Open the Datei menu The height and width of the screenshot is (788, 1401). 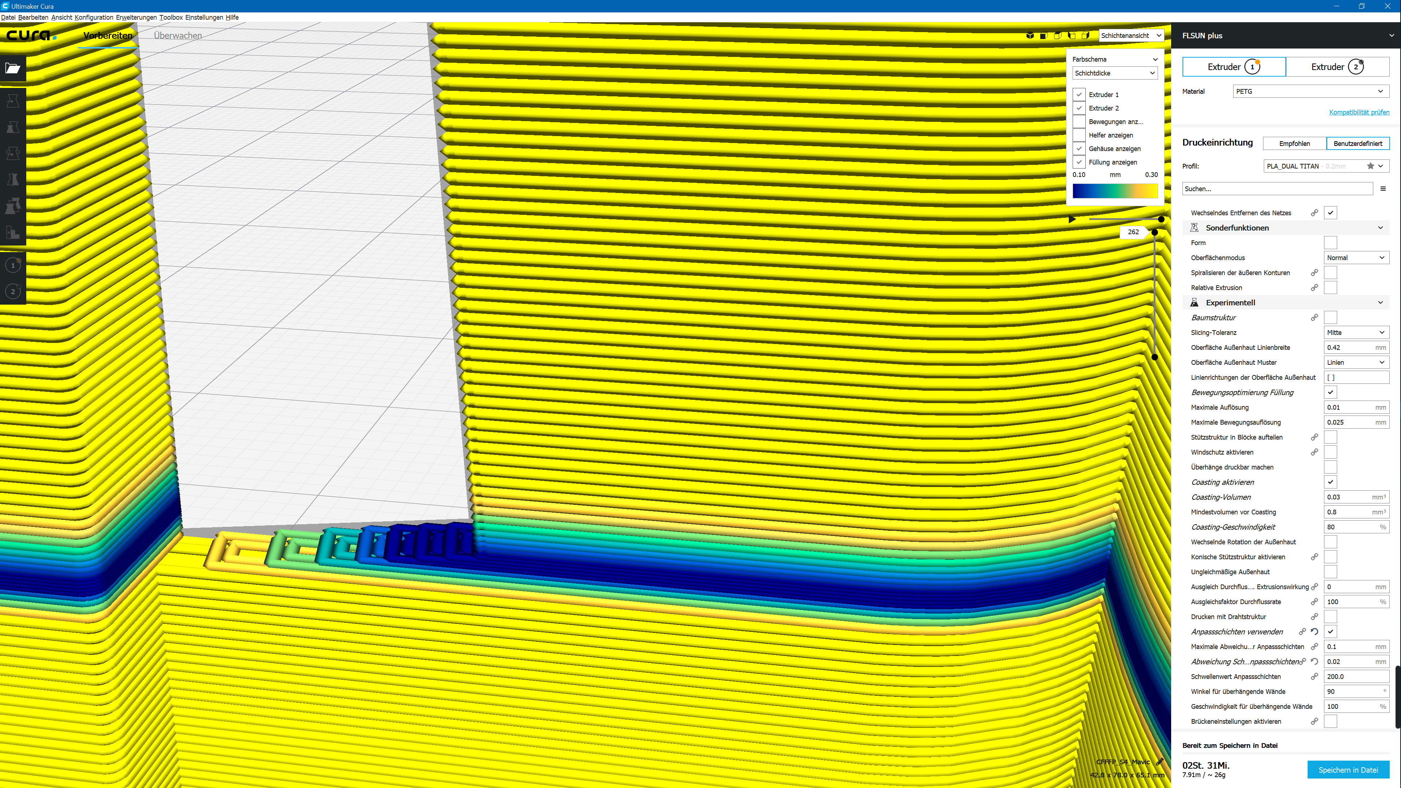tap(8, 18)
